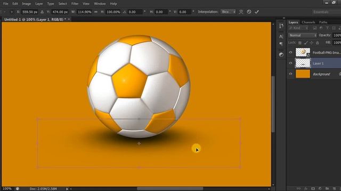Select the Untitled-1 document tab

pyautogui.click(x=35, y=19)
